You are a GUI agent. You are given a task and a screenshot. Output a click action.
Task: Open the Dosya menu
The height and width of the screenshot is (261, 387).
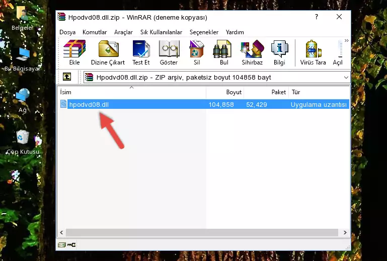coord(67,32)
